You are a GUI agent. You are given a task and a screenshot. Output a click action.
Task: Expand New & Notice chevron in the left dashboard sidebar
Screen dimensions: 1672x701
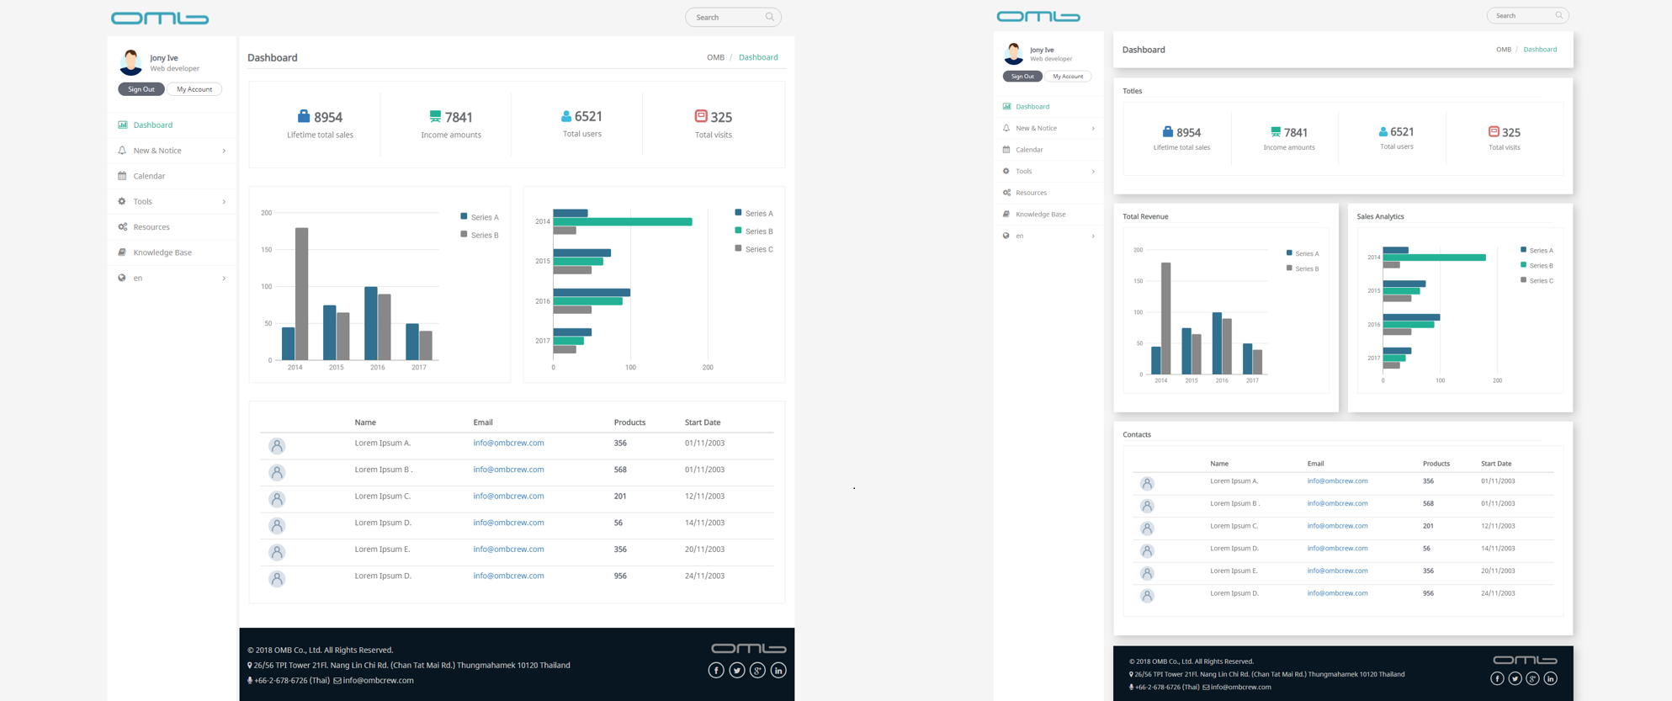[x=224, y=151]
